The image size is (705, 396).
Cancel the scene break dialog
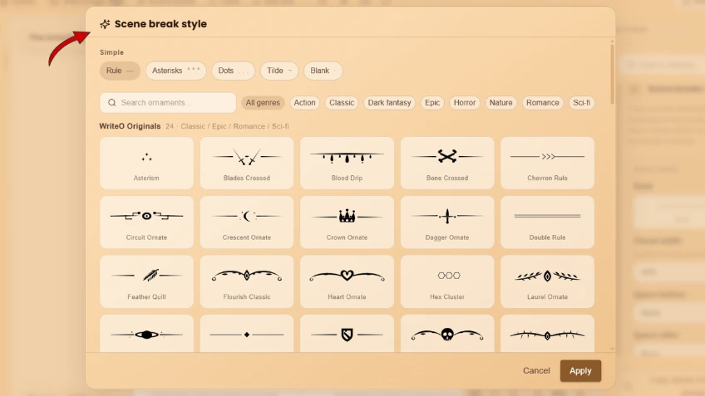pos(536,371)
